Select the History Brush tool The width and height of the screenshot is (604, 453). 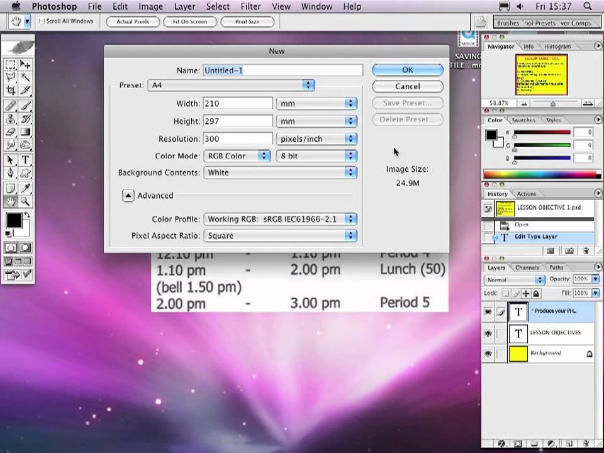coord(25,119)
